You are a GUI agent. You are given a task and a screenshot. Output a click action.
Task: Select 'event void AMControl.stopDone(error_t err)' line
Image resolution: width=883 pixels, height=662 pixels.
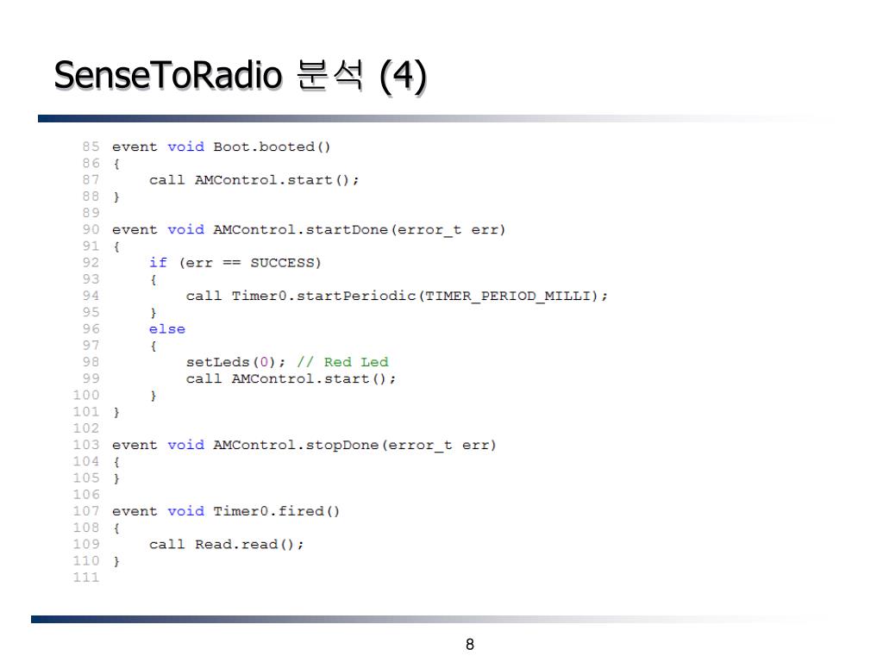[304, 446]
